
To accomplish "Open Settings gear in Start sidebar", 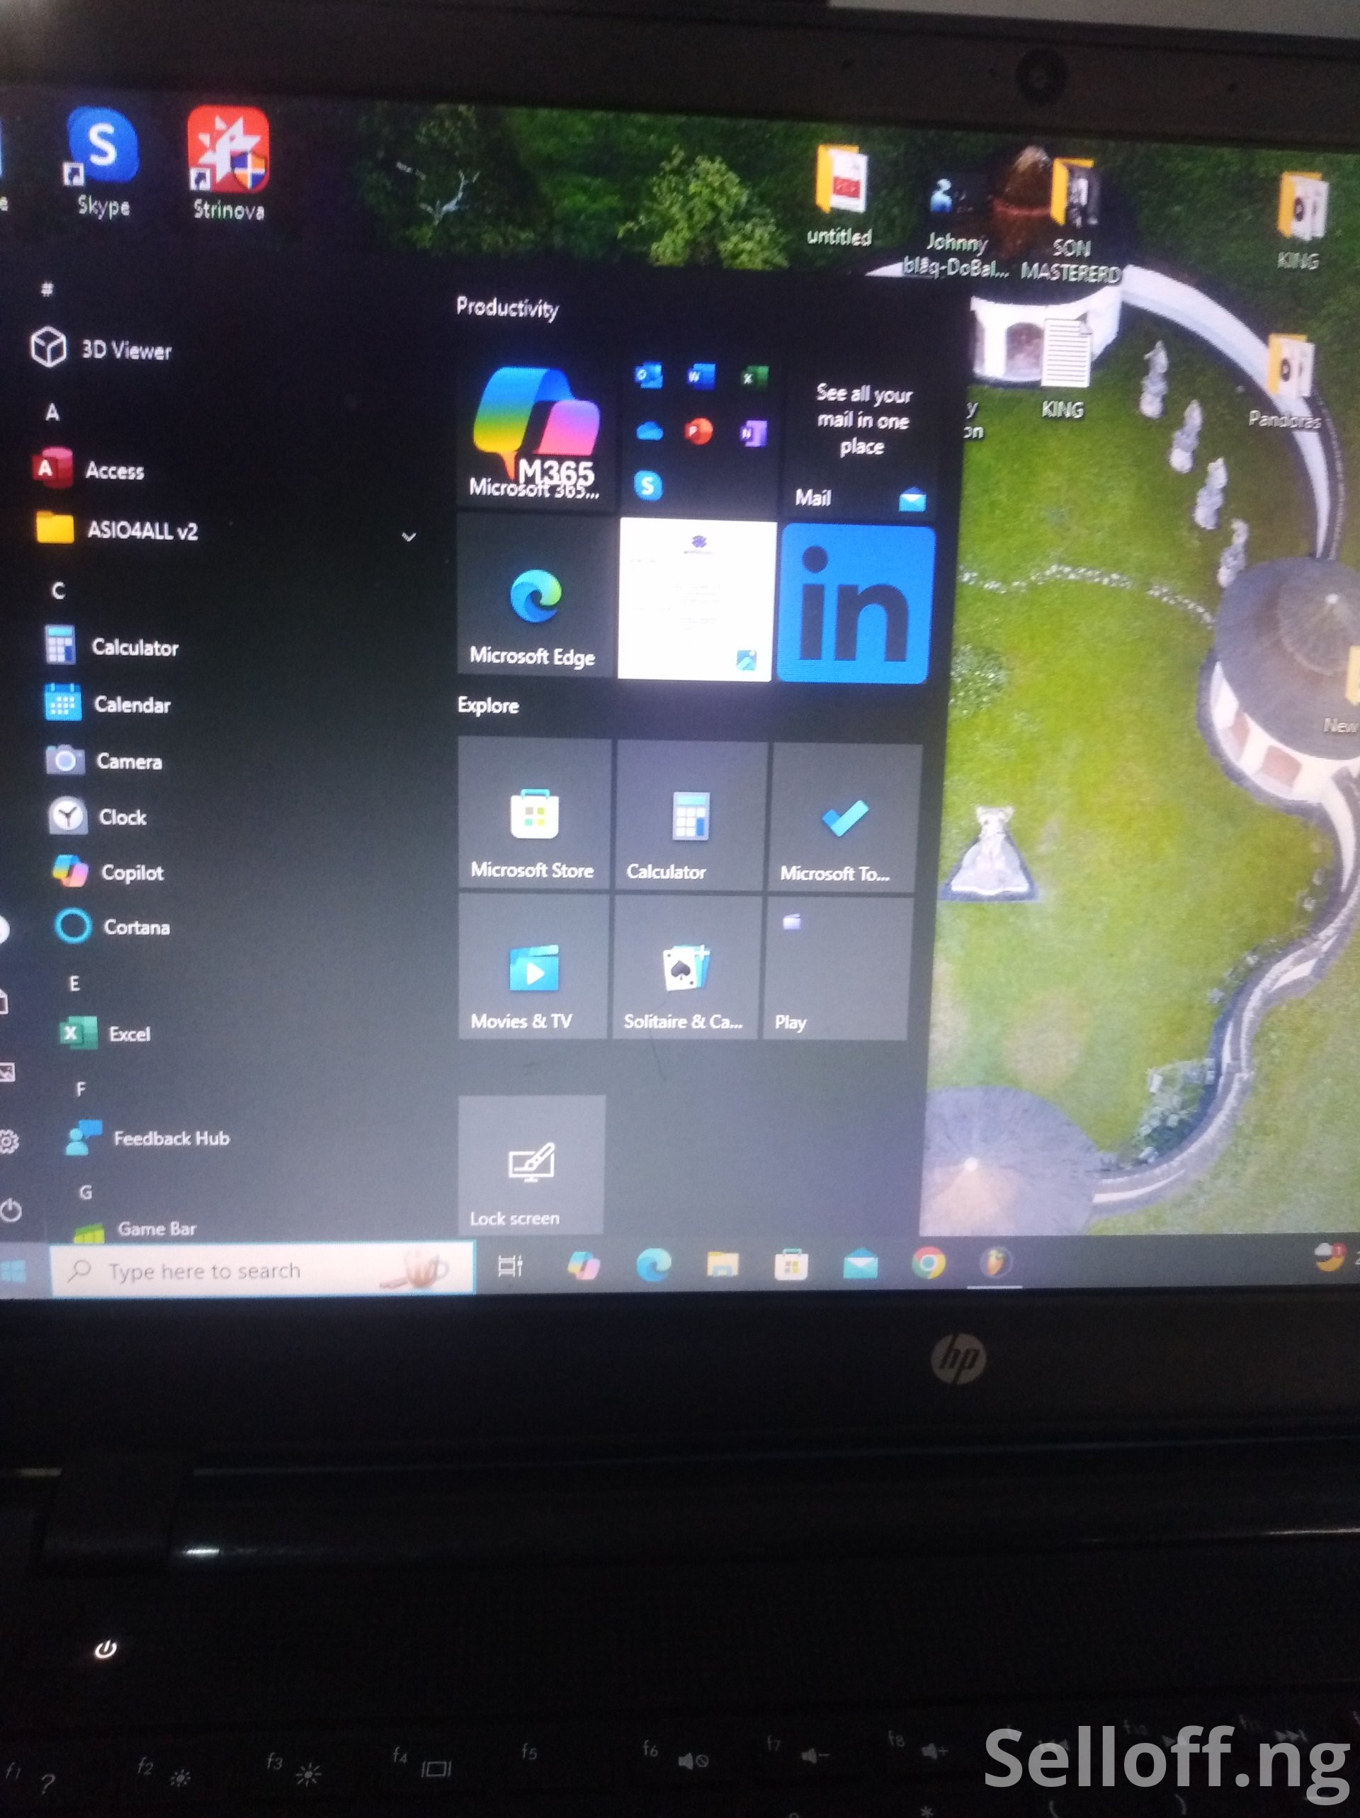I will (x=8, y=1141).
